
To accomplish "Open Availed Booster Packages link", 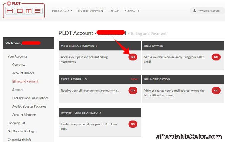I will 29,106.
